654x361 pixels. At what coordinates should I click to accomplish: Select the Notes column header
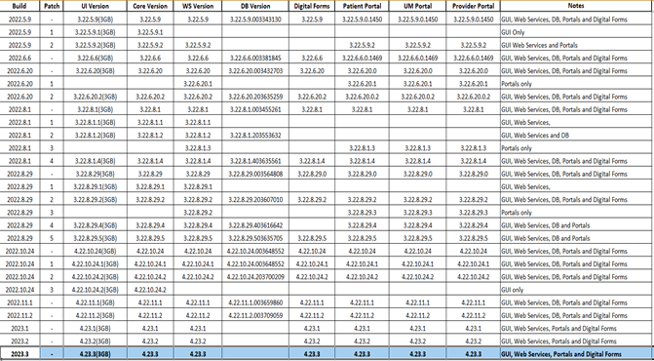576,6
